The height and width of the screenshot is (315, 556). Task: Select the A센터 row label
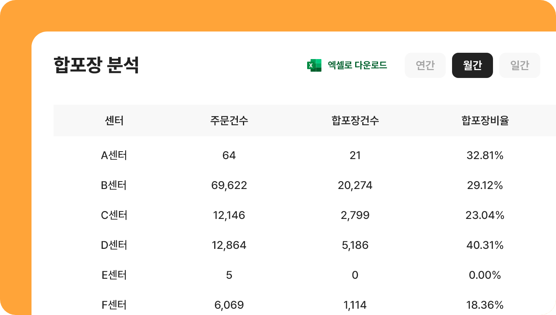pyautogui.click(x=114, y=156)
